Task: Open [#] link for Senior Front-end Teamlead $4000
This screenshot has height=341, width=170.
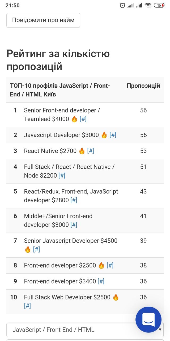Action: pos(83,119)
